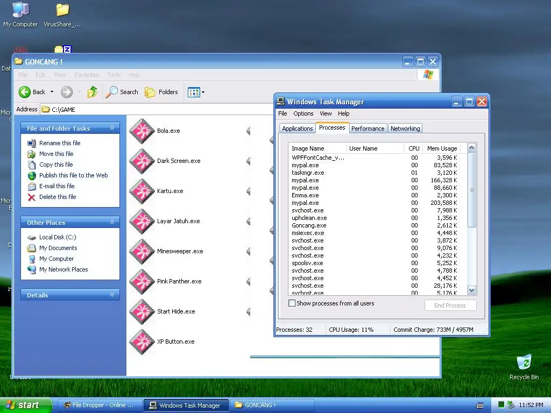The image size is (551, 413).
Task: Click the keyboard icon in taskbar
Action: click(x=479, y=405)
